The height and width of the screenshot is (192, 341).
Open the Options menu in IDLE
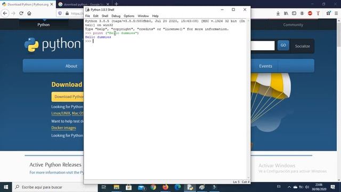(129, 16)
